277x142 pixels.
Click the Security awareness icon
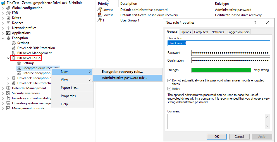[x=8, y=93]
